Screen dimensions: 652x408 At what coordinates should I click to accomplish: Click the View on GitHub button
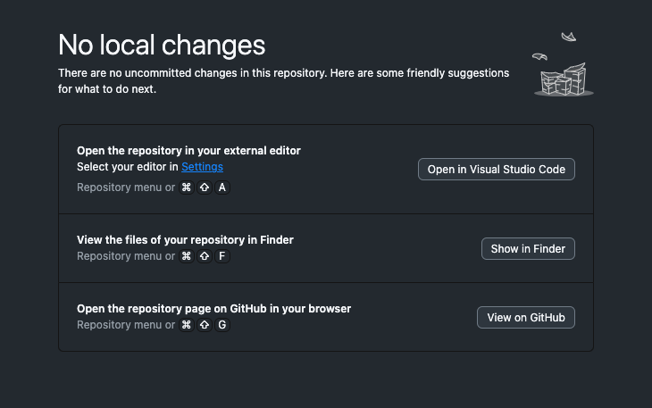click(525, 318)
